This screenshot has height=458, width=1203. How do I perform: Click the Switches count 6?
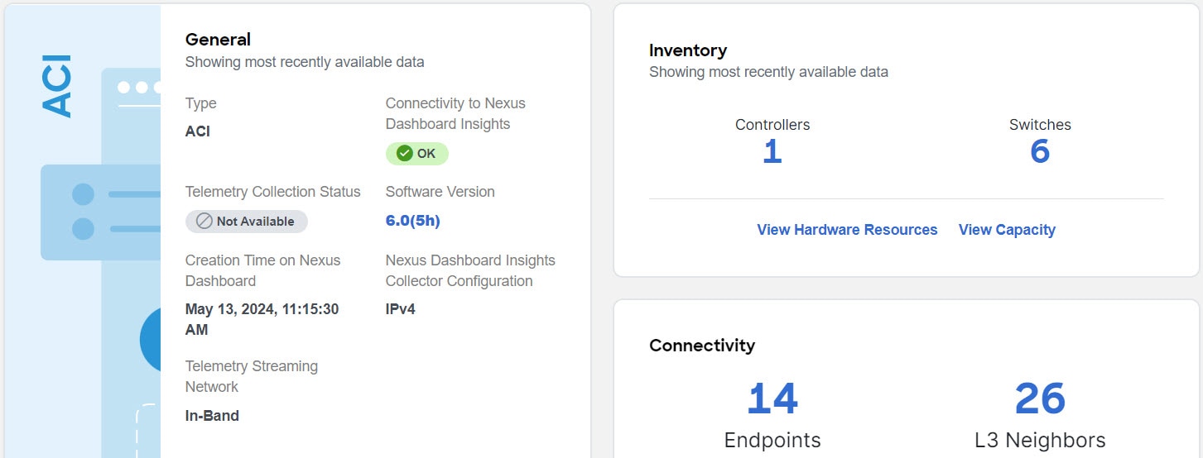click(x=1040, y=152)
